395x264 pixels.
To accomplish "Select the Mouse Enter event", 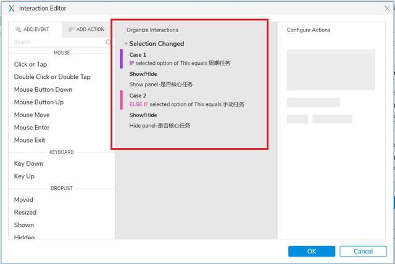I will click(31, 127).
